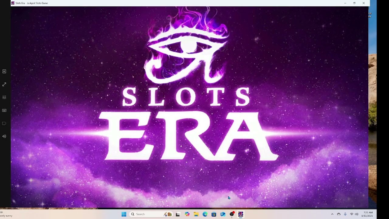
Task: Open the keyboard mapping icon in sidebar
Action: tap(4, 110)
